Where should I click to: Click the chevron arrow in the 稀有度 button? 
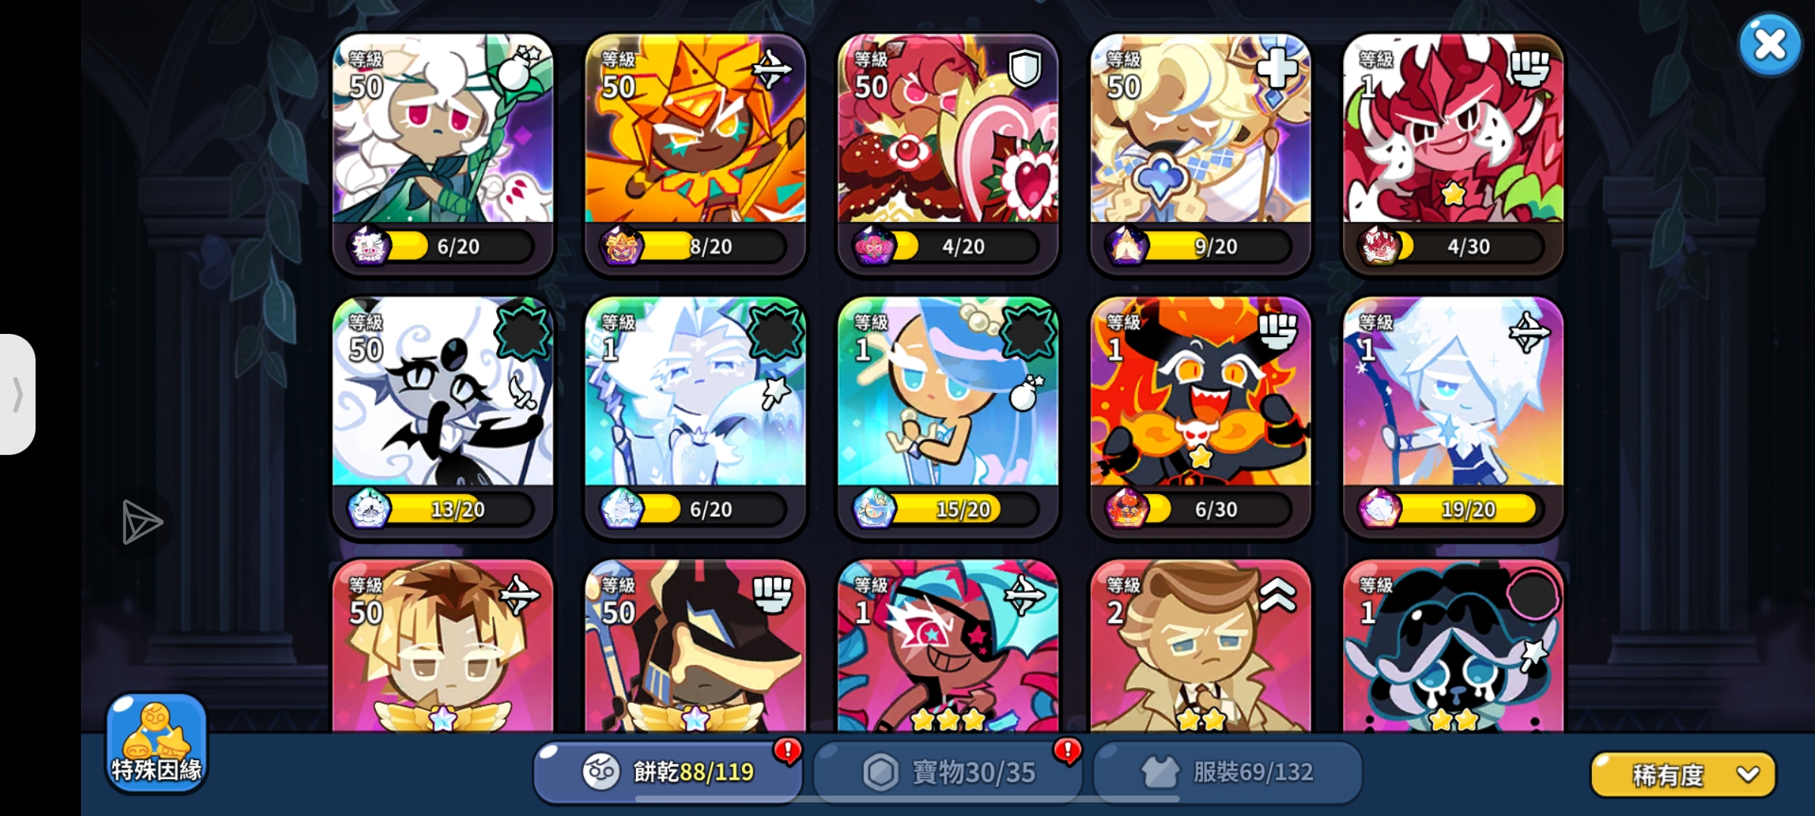coord(1748,774)
